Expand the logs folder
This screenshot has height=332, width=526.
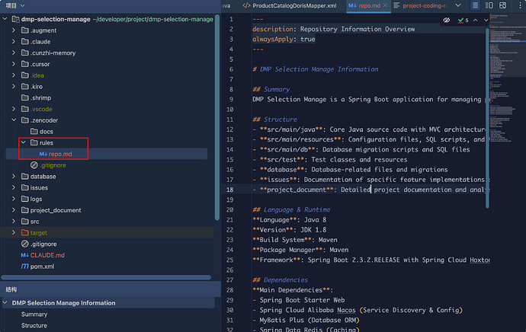click(14, 199)
